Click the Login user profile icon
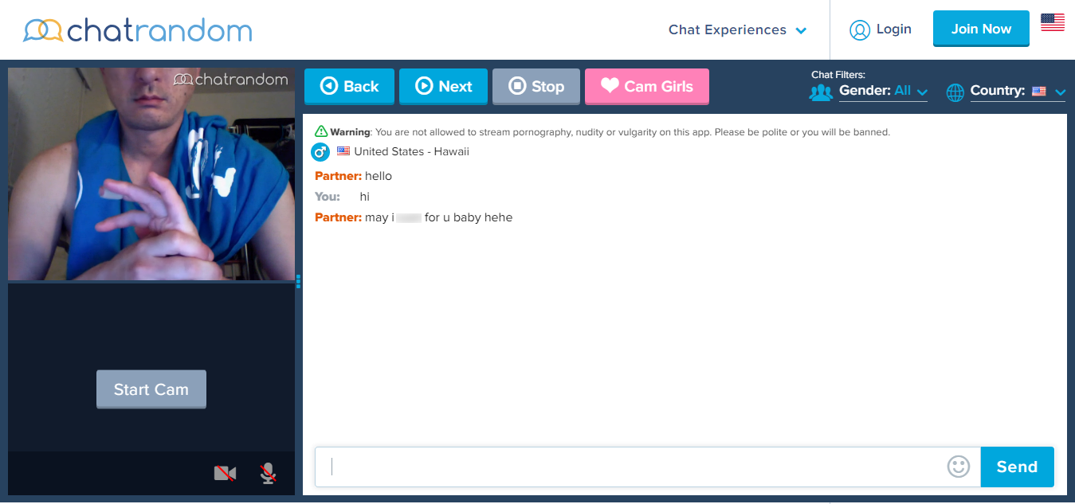The width and height of the screenshot is (1075, 504). point(859,30)
